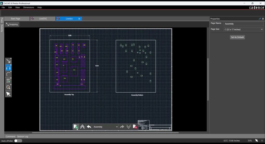Restore down the OrCAD window

coord(252,3)
